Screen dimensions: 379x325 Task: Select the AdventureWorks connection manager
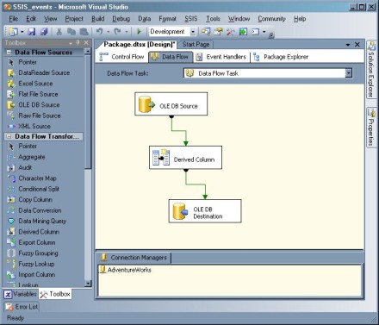point(126,270)
